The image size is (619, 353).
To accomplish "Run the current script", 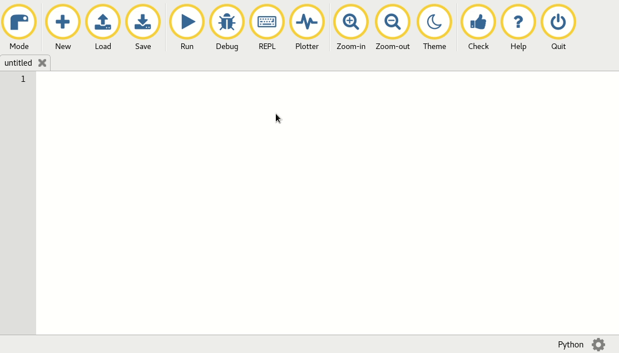I will point(186,22).
